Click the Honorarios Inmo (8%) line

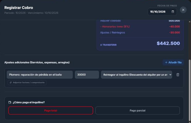click(115, 27)
